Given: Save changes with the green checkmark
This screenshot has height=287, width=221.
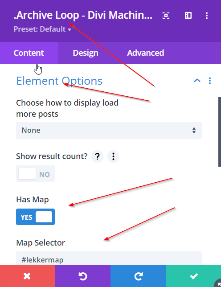Looking at the screenshot, I should coord(193,276).
